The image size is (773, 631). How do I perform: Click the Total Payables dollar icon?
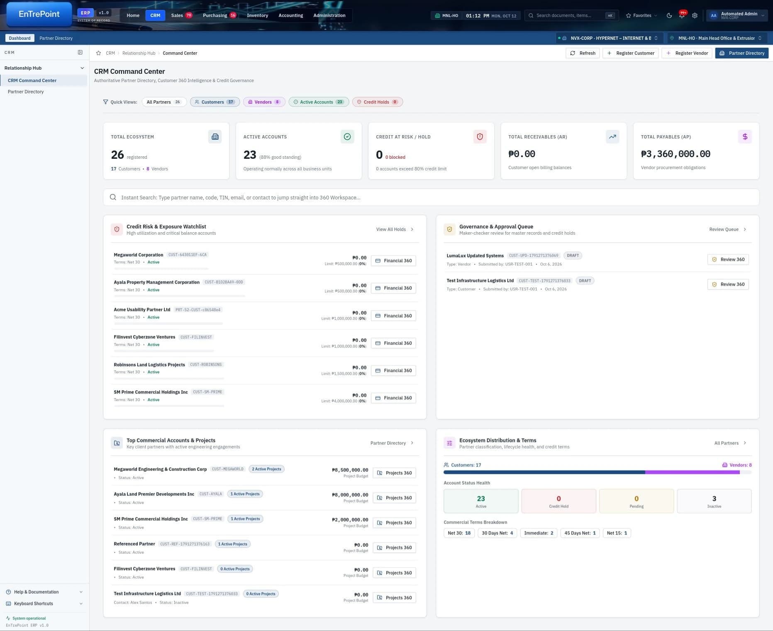[745, 137]
